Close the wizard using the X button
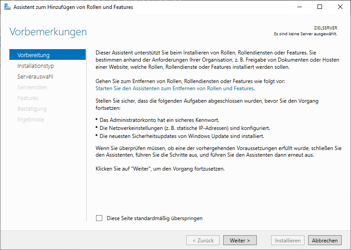This screenshot has height=250, width=351. click(340, 7)
